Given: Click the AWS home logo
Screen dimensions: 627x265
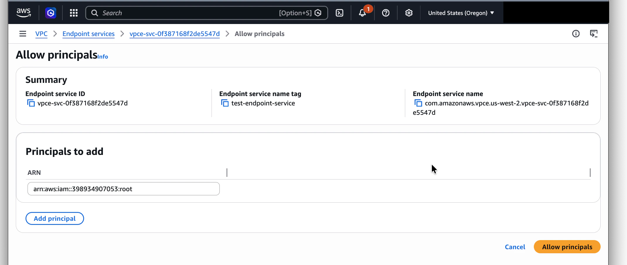Looking at the screenshot, I should [x=24, y=12].
